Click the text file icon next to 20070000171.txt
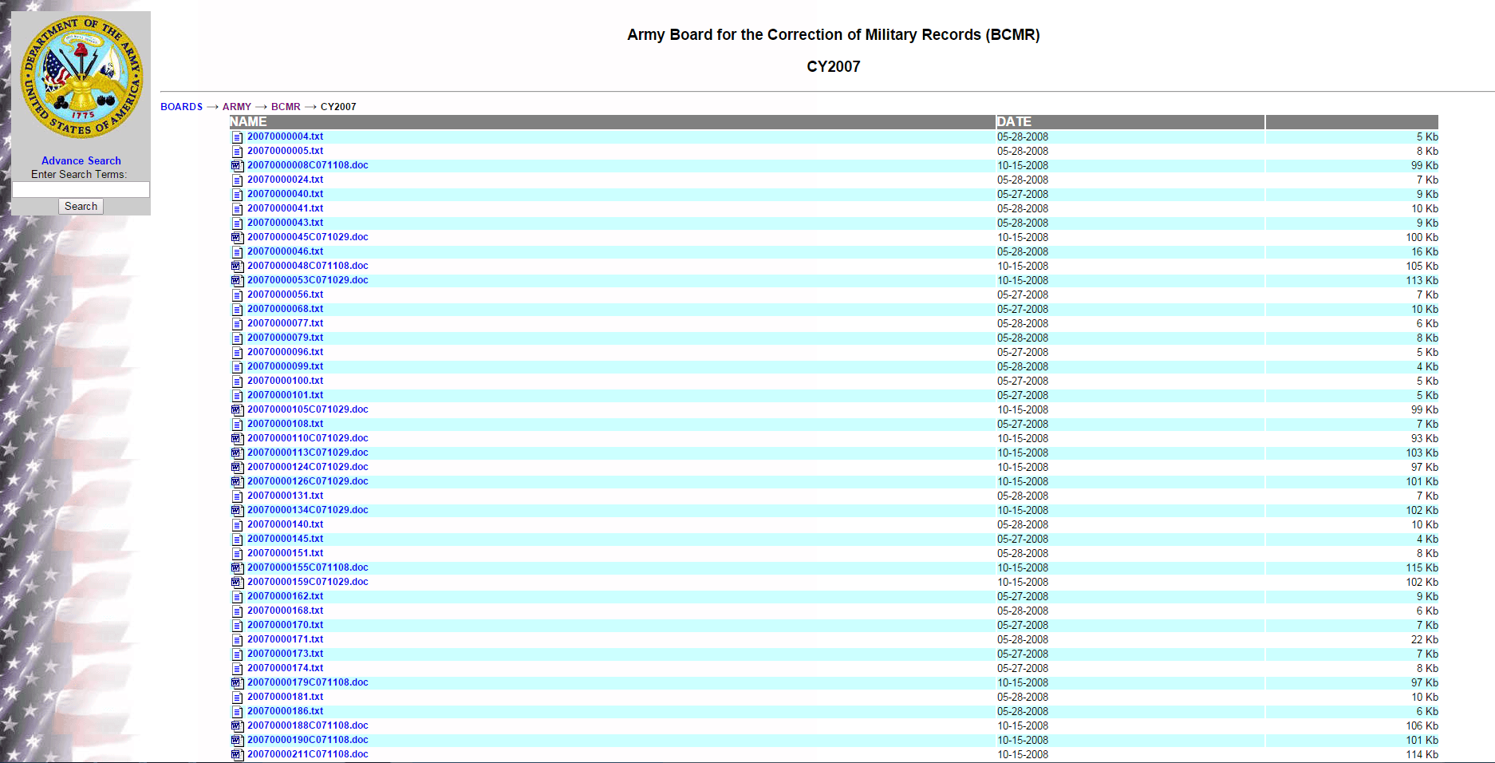This screenshot has height=763, width=1495. point(237,640)
